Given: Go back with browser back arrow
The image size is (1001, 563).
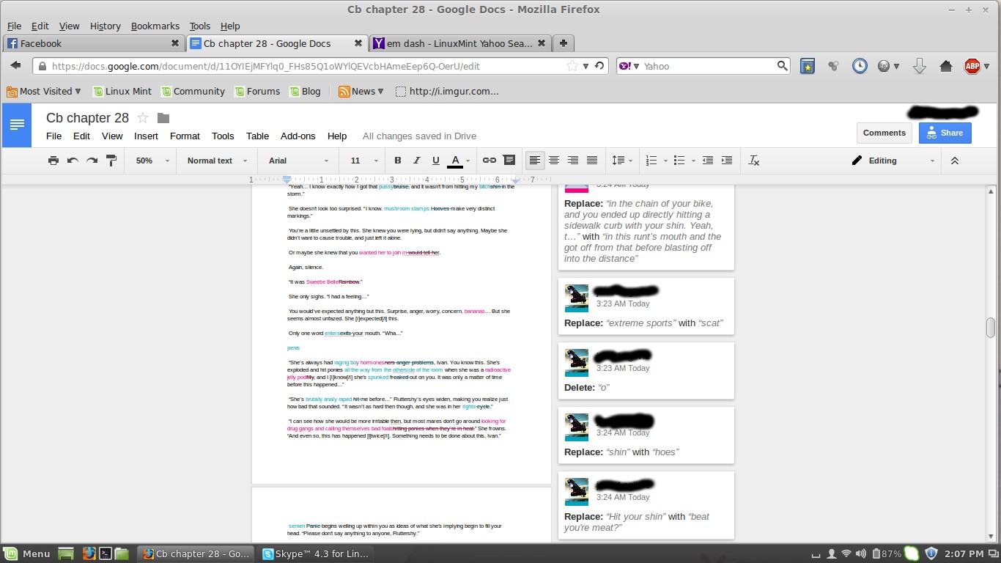Looking at the screenshot, I should [x=15, y=66].
